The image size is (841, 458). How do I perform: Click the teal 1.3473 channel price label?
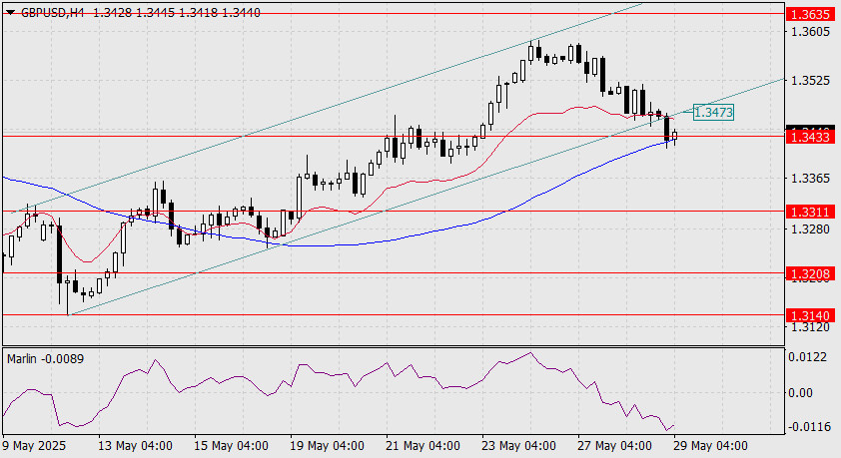(713, 113)
